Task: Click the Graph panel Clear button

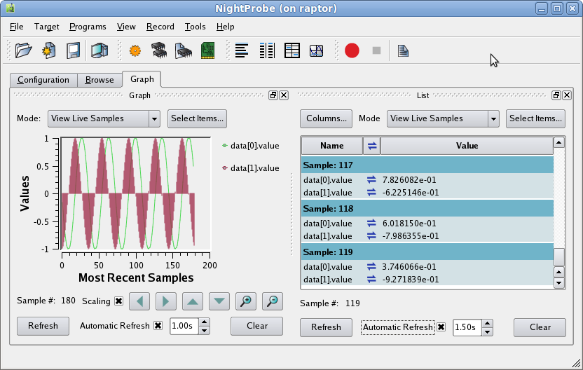Action: pos(257,326)
